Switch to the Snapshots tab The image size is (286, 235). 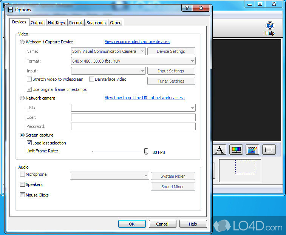pyautogui.click(x=96, y=23)
